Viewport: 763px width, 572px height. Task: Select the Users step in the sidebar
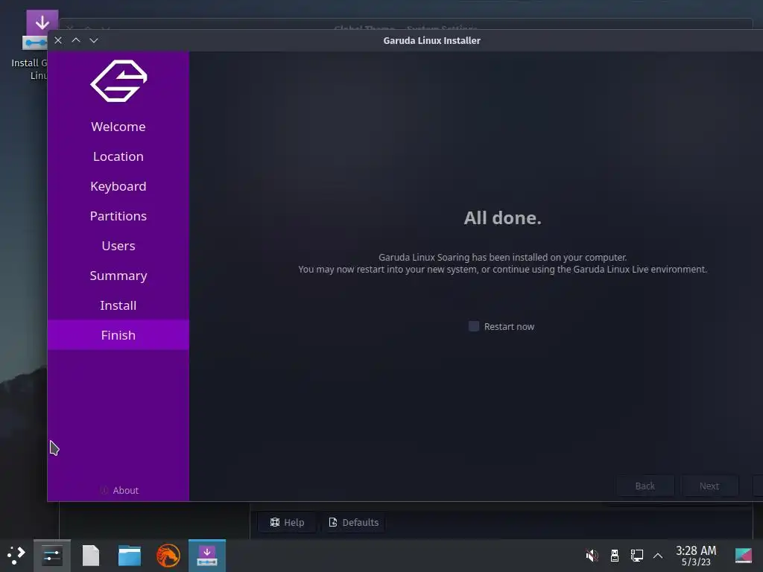[x=118, y=246]
